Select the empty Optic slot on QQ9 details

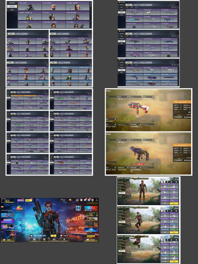tap(136, 97)
